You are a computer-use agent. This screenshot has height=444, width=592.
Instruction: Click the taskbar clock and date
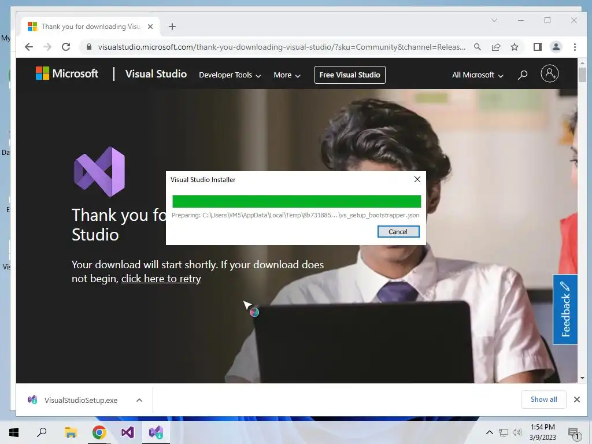(542, 432)
